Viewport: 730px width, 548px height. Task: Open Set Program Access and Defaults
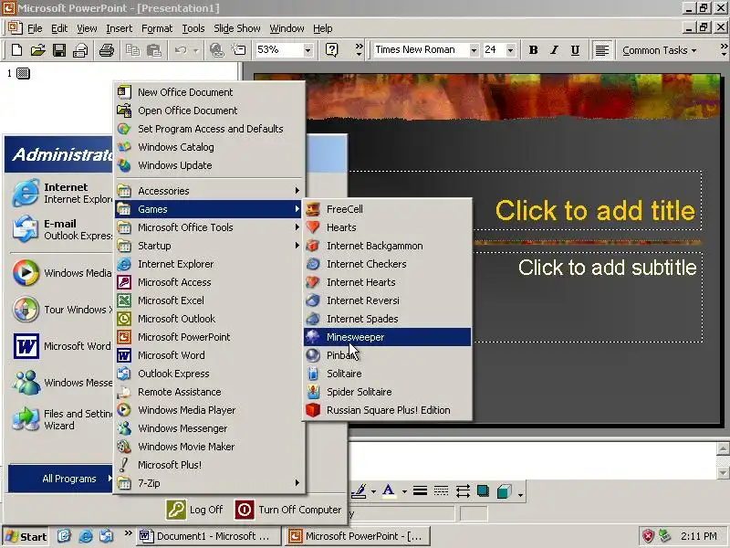point(210,129)
